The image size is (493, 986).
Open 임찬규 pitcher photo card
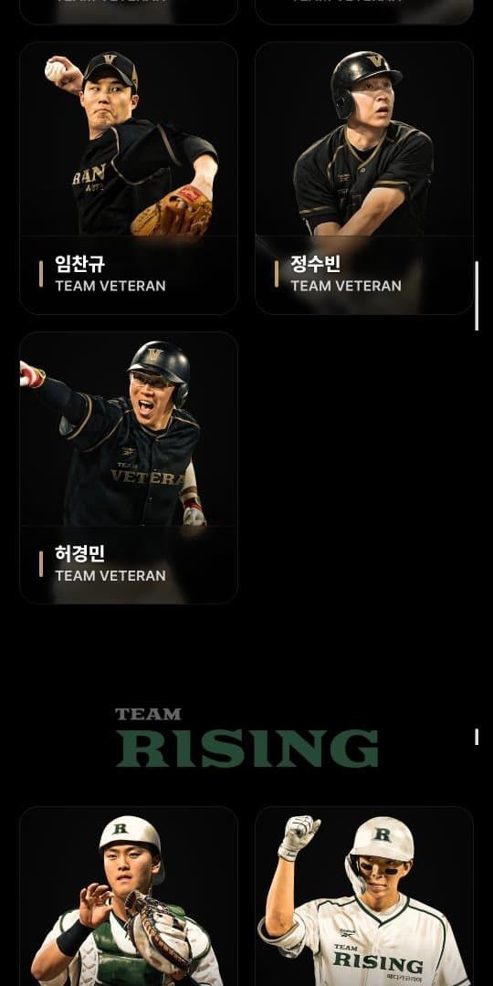129,178
